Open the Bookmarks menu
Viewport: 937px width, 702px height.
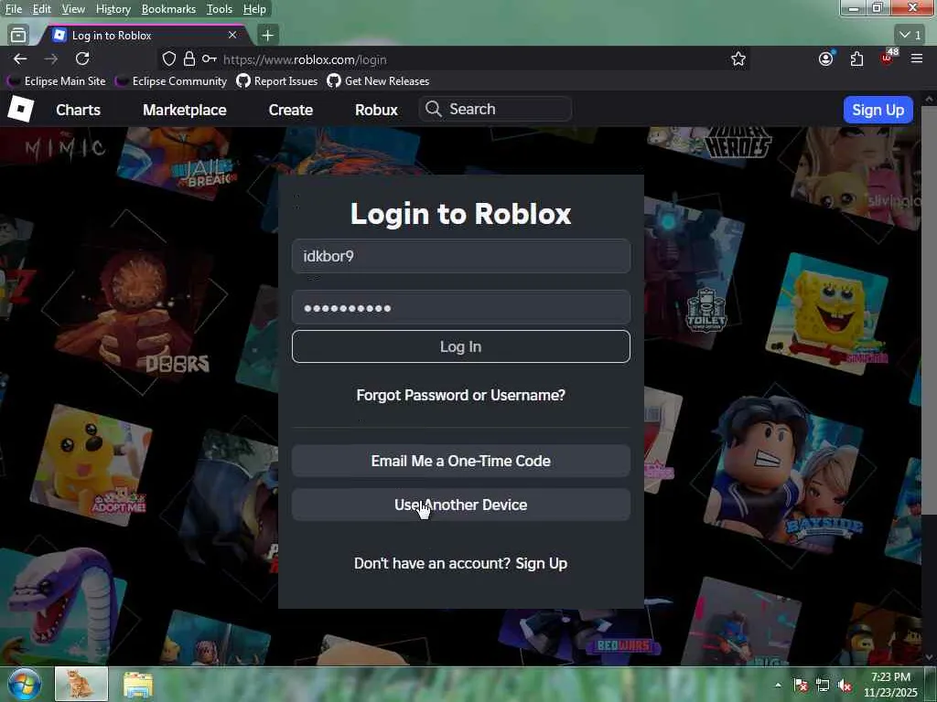[x=168, y=9]
